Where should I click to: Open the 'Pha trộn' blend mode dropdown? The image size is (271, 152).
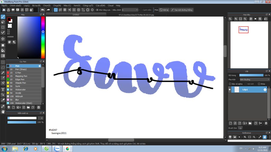pos(254,79)
